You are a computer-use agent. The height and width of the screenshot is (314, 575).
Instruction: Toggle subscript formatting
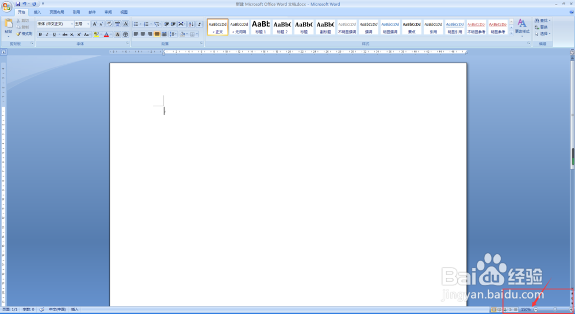click(72, 34)
